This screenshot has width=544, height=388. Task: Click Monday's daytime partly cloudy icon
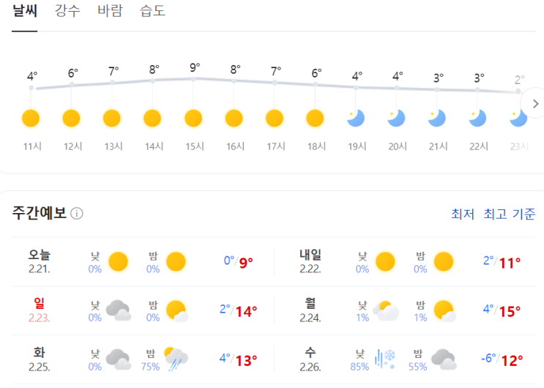pyautogui.click(x=385, y=310)
